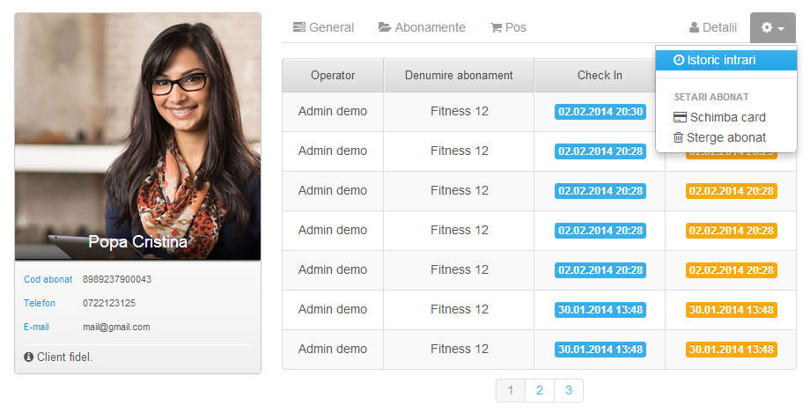Select Istoric intrari menu entry

[x=720, y=60]
